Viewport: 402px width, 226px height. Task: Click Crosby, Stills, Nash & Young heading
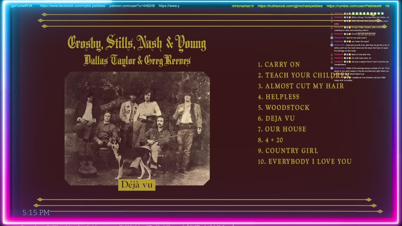pos(137,43)
